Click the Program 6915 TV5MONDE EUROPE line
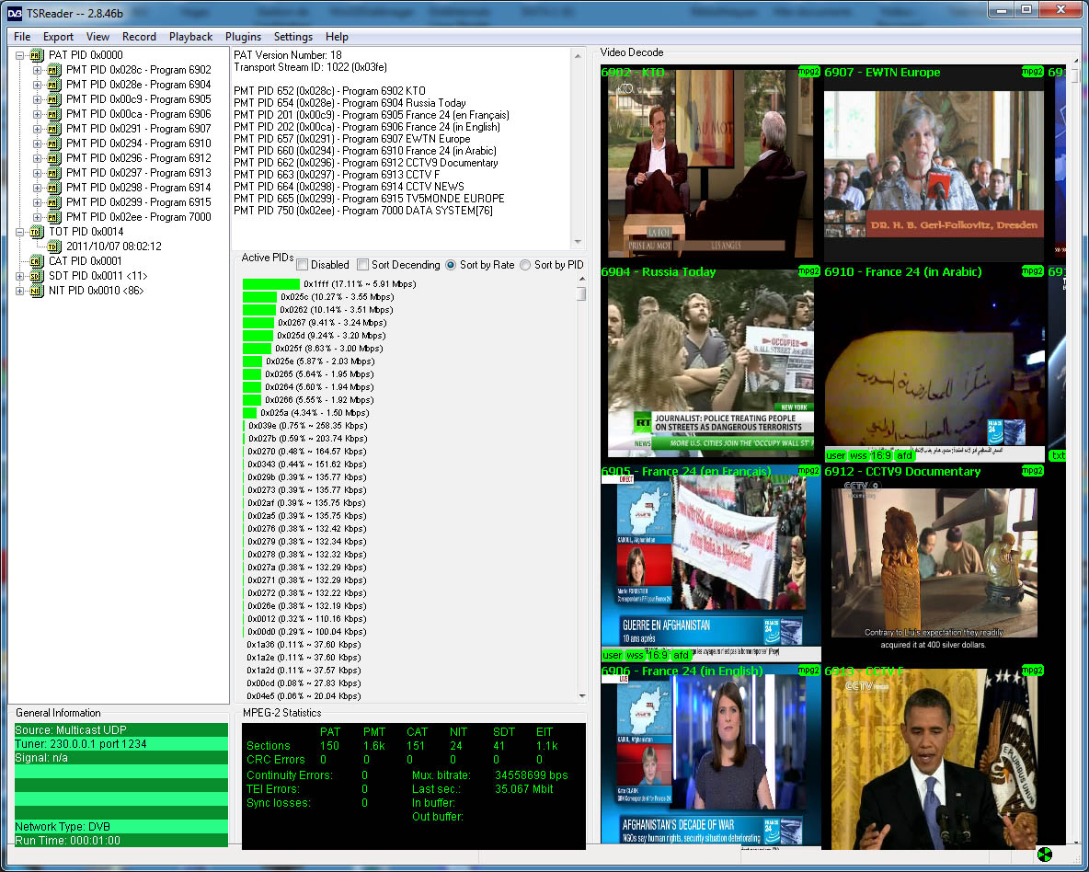1089x872 pixels. (369, 198)
